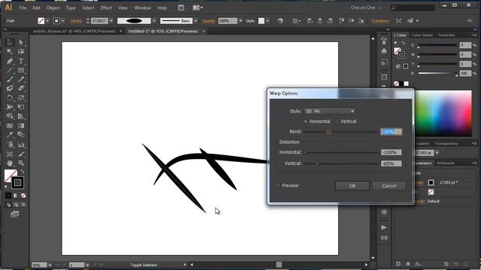481x270 pixels.
Task: Select the Horizontal radio button
Action: coord(306,121)
